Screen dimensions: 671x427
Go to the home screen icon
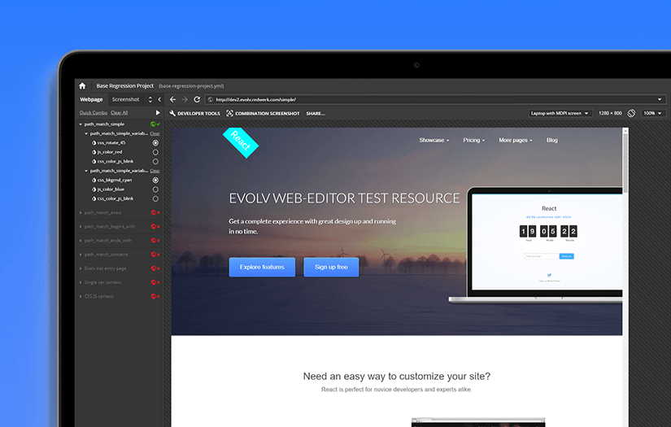point(82,86)
